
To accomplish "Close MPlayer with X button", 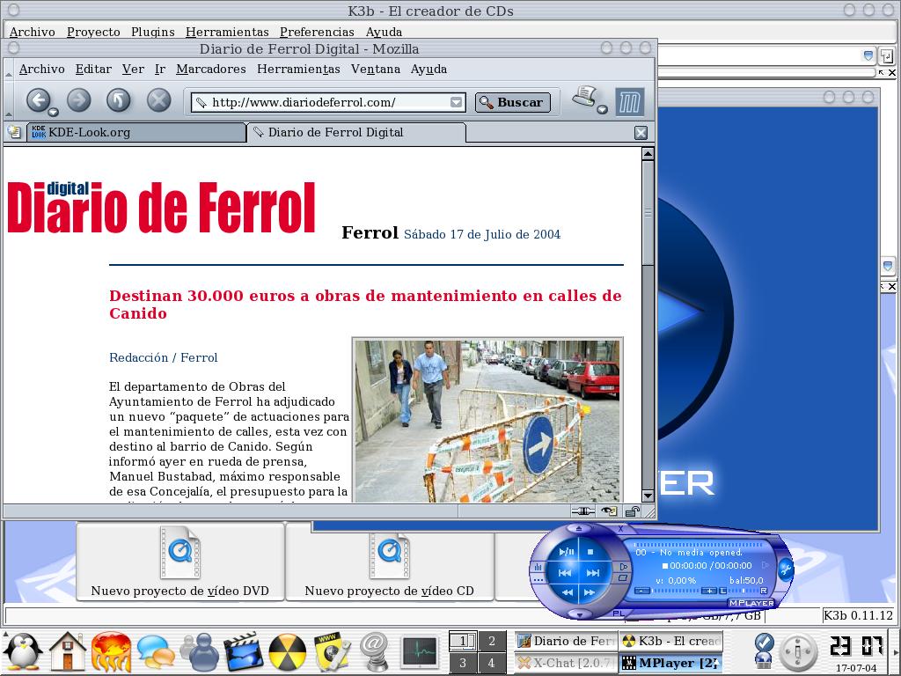I will point(620,529).
